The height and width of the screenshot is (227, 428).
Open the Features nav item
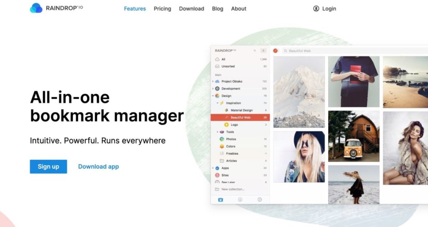135,9
